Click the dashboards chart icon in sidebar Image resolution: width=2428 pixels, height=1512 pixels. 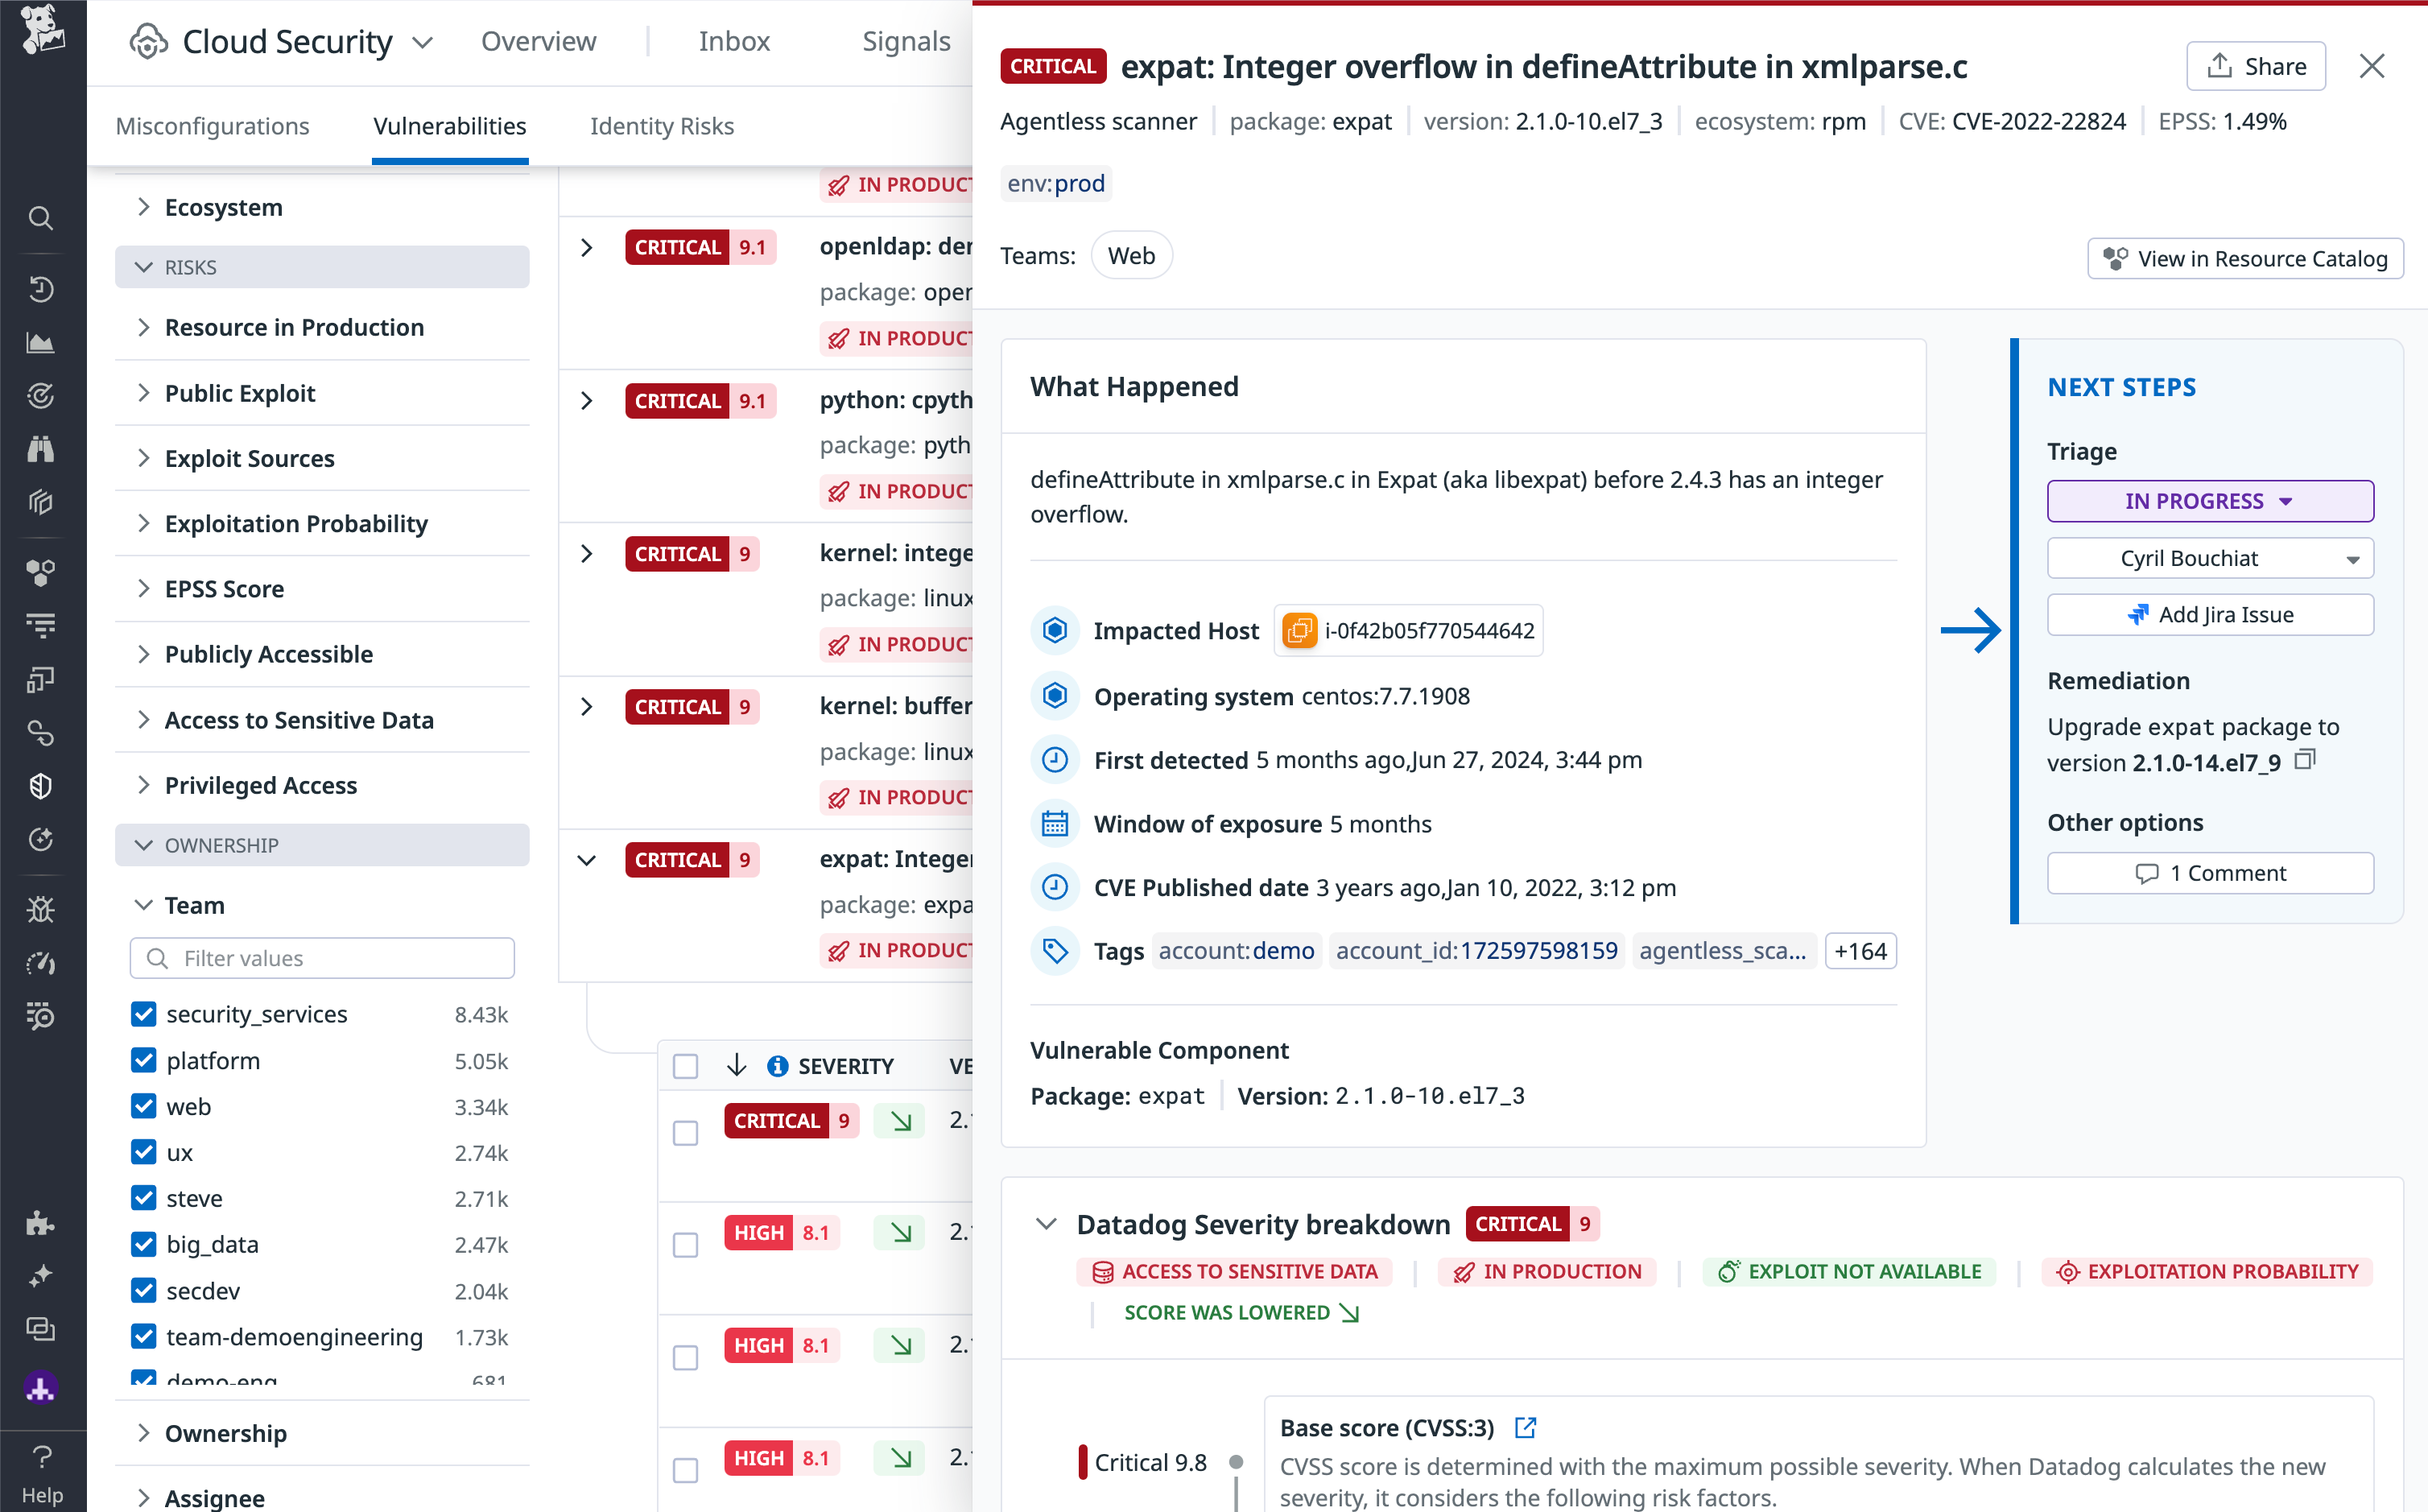[x=41, y=342]
